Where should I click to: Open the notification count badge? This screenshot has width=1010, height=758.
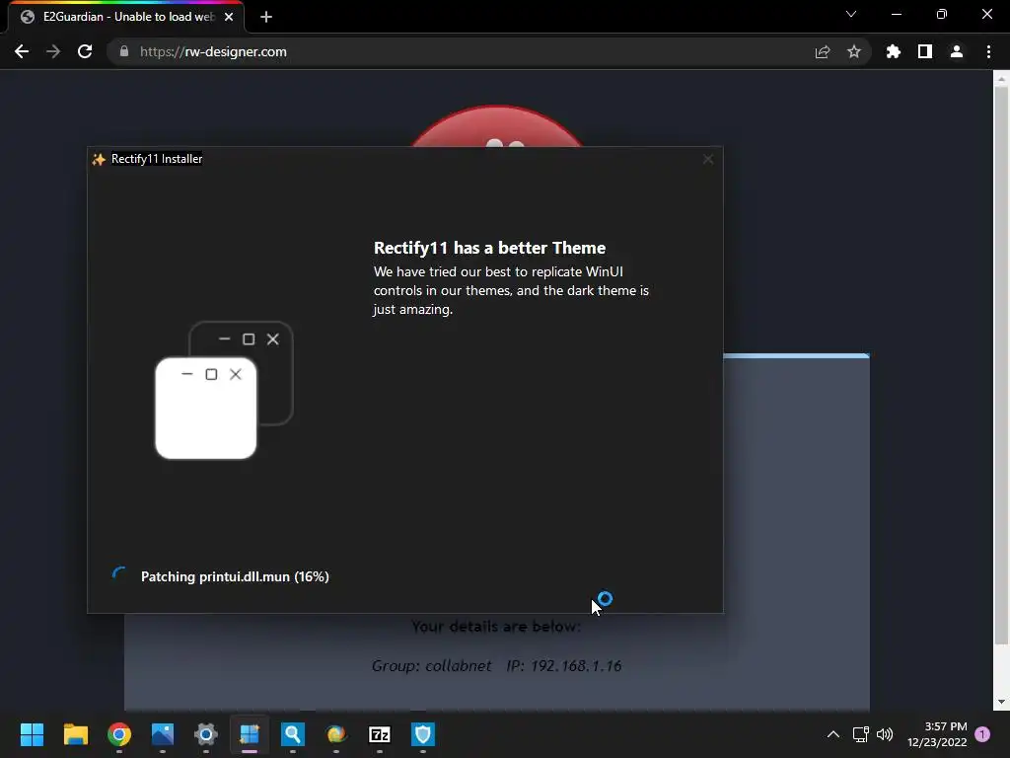tap(982, 734)
